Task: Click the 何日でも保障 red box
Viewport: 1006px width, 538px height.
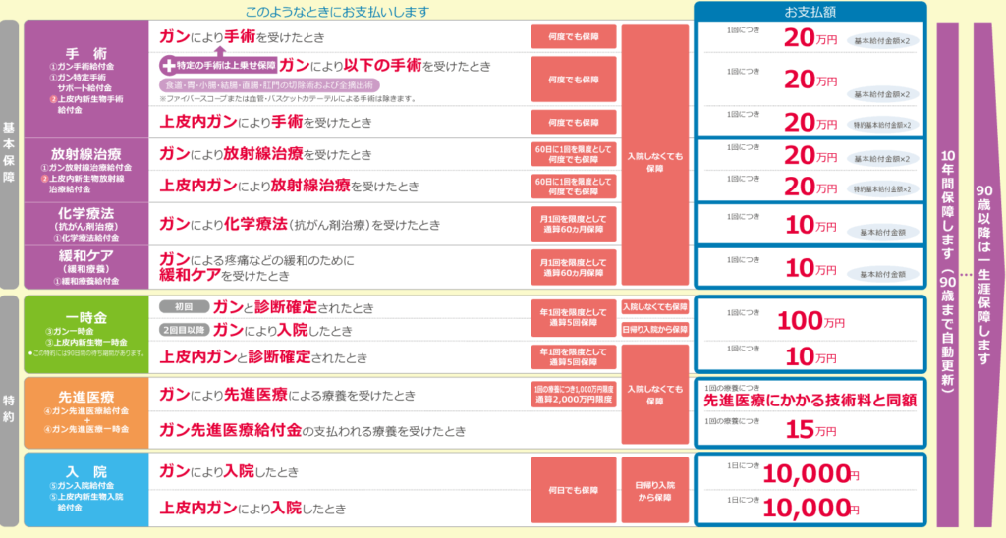Action: (574, 488)
